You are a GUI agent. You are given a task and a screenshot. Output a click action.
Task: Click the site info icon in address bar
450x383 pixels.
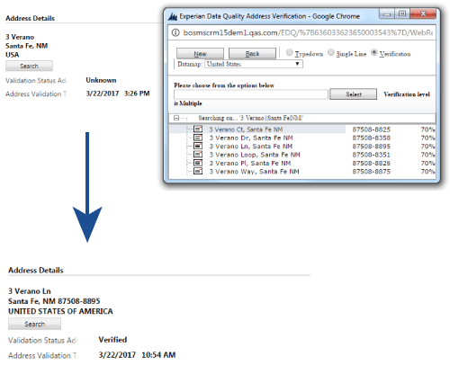pyautogui.click(x=175, y=32)
